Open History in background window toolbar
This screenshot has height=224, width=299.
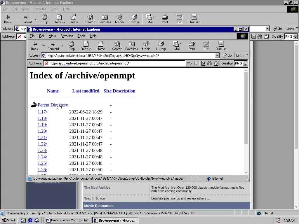(x=134, y=19)
